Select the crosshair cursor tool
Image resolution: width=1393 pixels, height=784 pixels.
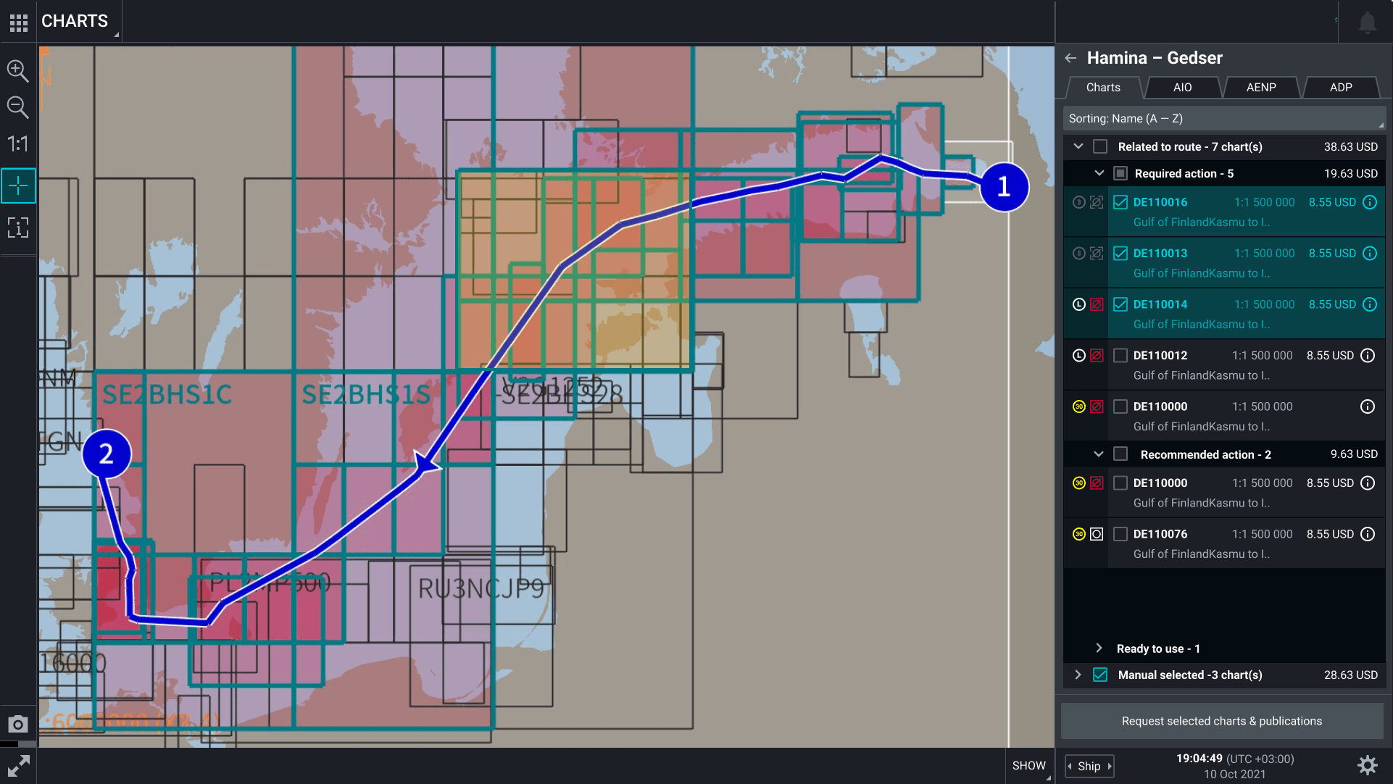tap(18, 186)
